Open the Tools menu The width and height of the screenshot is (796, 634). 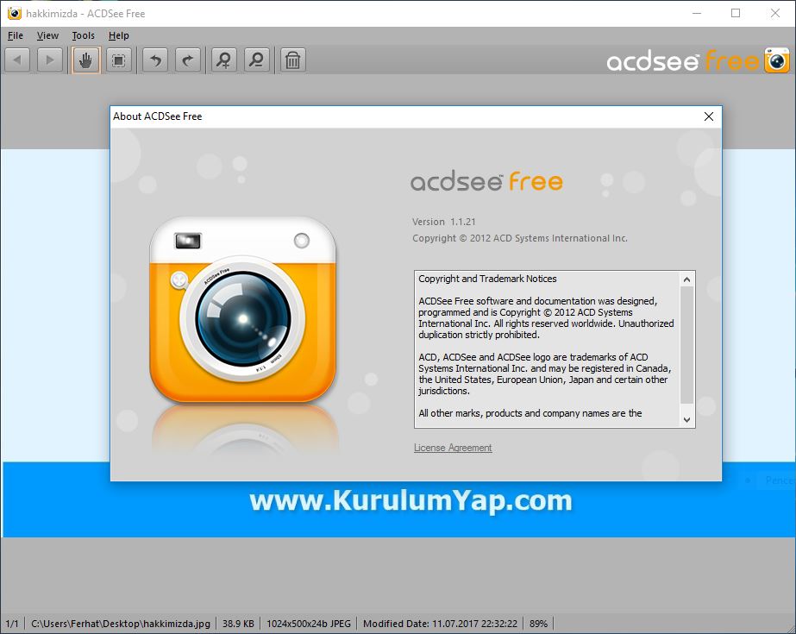click(84, 35)
